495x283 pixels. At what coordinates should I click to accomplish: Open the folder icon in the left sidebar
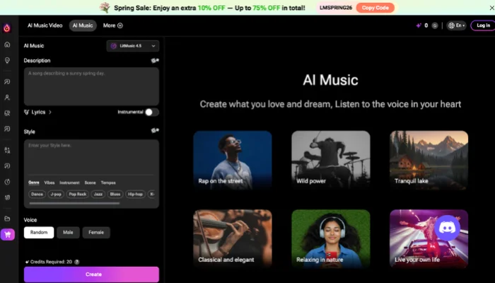click(x=7, y=218)
